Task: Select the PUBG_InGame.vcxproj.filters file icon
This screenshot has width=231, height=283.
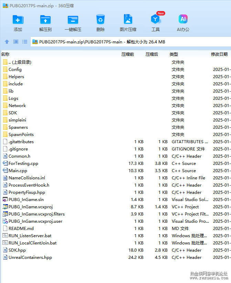Action: (x=5, y=214)
